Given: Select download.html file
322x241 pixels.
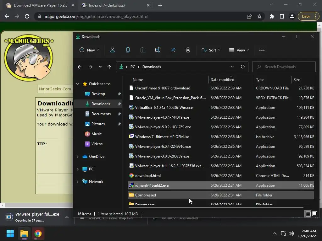Looking at the screenshot, I should point(221,176).
